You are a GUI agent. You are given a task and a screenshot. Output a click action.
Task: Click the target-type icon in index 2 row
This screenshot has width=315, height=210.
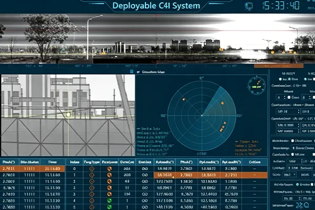click(x=92, y=182)
